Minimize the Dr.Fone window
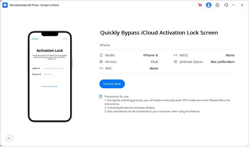The image size is (249, 147). click(x=234, y=5)
